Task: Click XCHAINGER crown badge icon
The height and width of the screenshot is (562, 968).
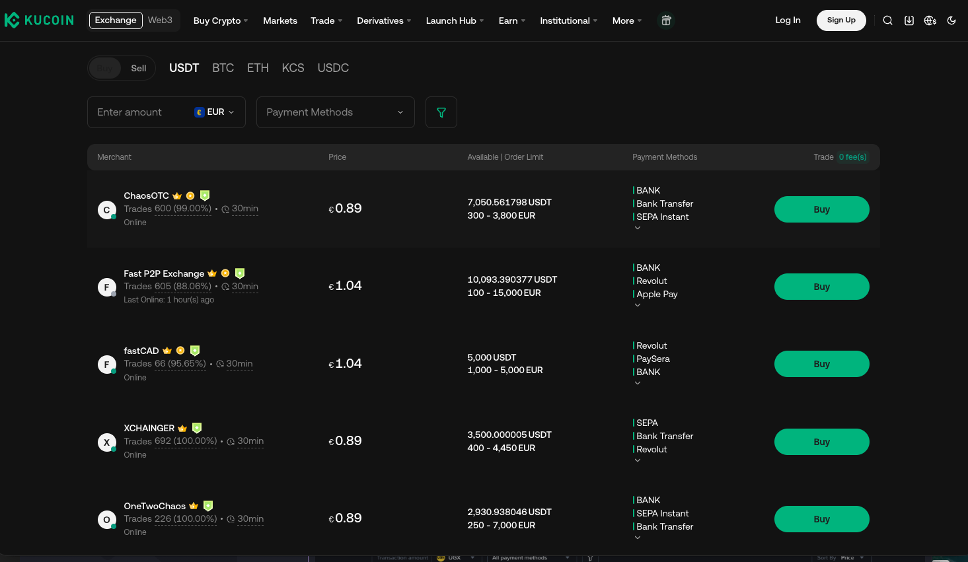Action: [x=182, y=429]
